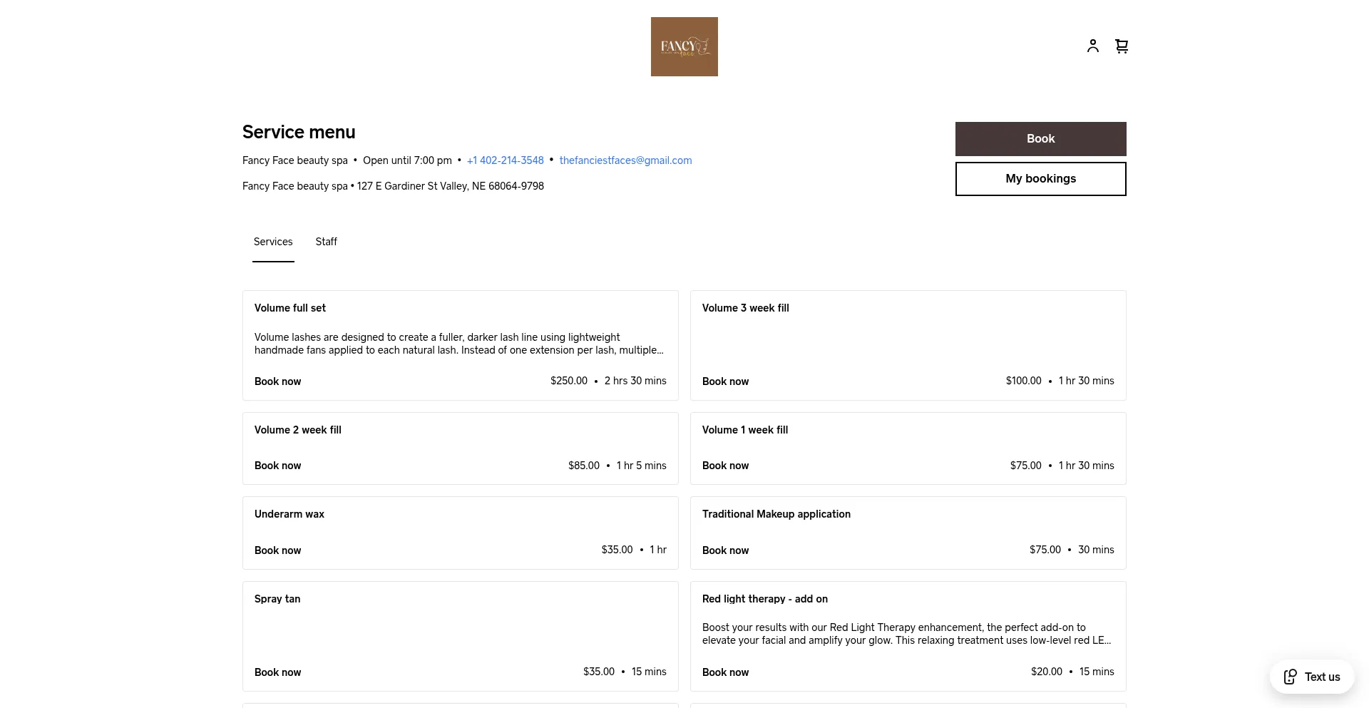Viewport: 1369px width, 708px height.
Task: Click the $250.00 price
Action: (x=569, y=381)
